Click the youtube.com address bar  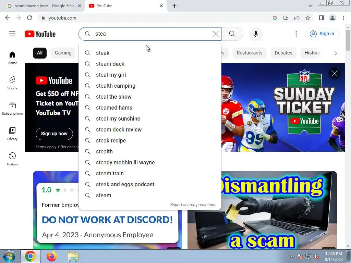(155, 18)
